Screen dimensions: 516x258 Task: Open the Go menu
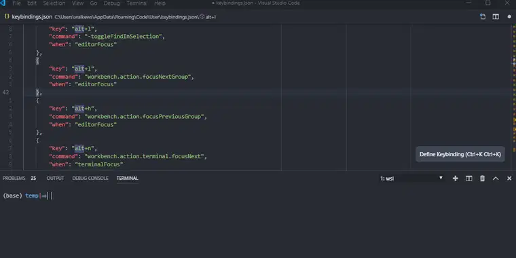pos(94,3)
